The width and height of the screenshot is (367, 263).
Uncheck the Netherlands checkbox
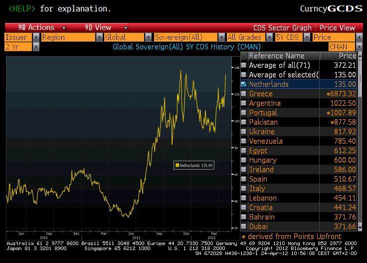(x=244, y=84)
